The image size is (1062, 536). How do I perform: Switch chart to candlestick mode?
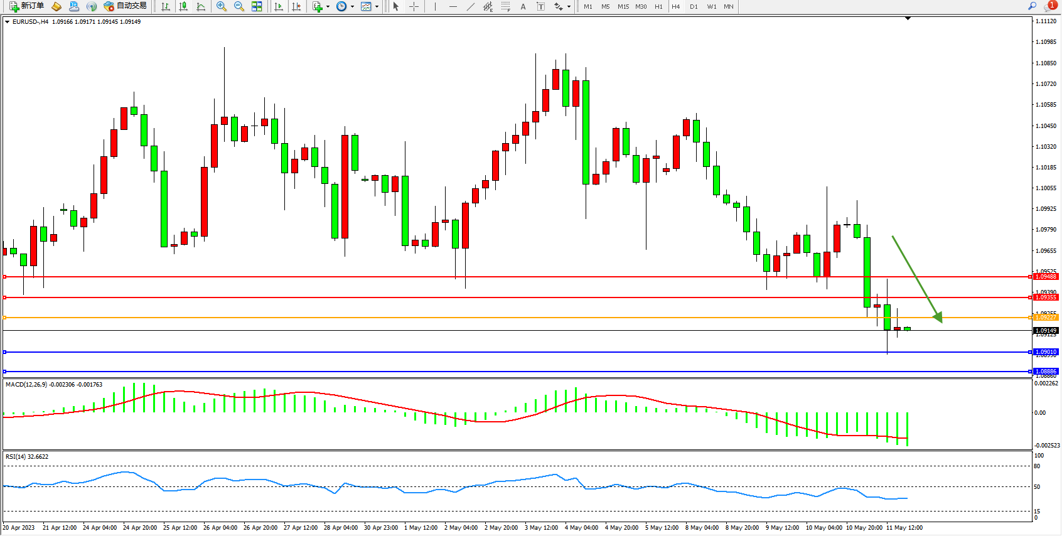pyautogui.click(x=183, y=6)
